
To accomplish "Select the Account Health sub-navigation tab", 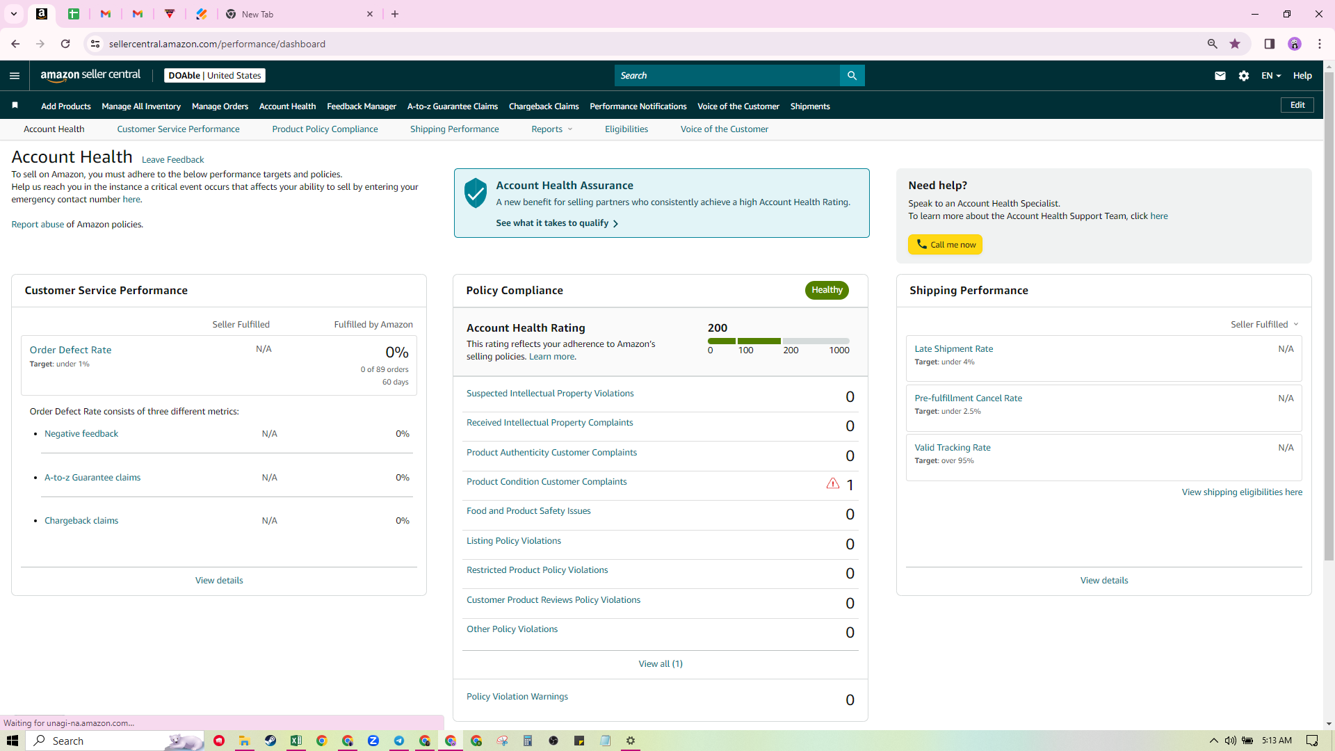I will [x=54, y=129].
